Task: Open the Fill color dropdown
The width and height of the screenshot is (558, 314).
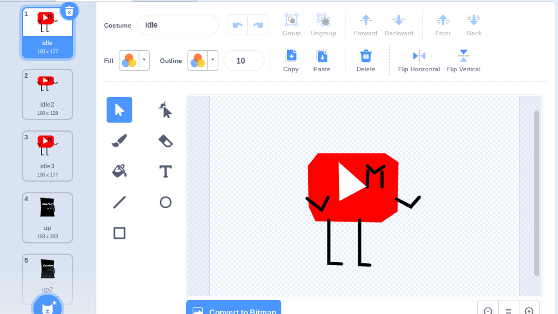Action: point(144,60)
